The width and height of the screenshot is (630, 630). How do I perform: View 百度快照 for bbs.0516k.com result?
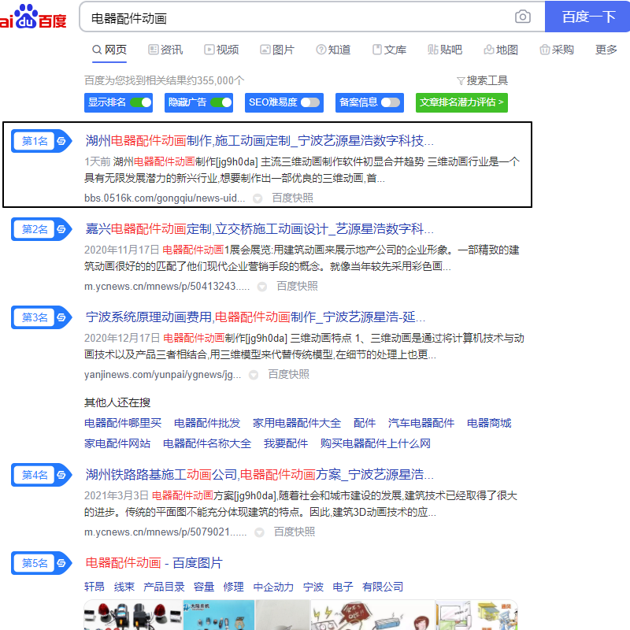pos(292,198)
